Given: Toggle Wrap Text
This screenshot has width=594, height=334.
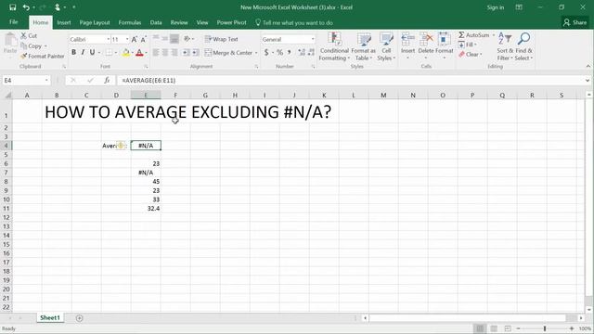Looking at the screenshot, I should click(x=222, y=39).
